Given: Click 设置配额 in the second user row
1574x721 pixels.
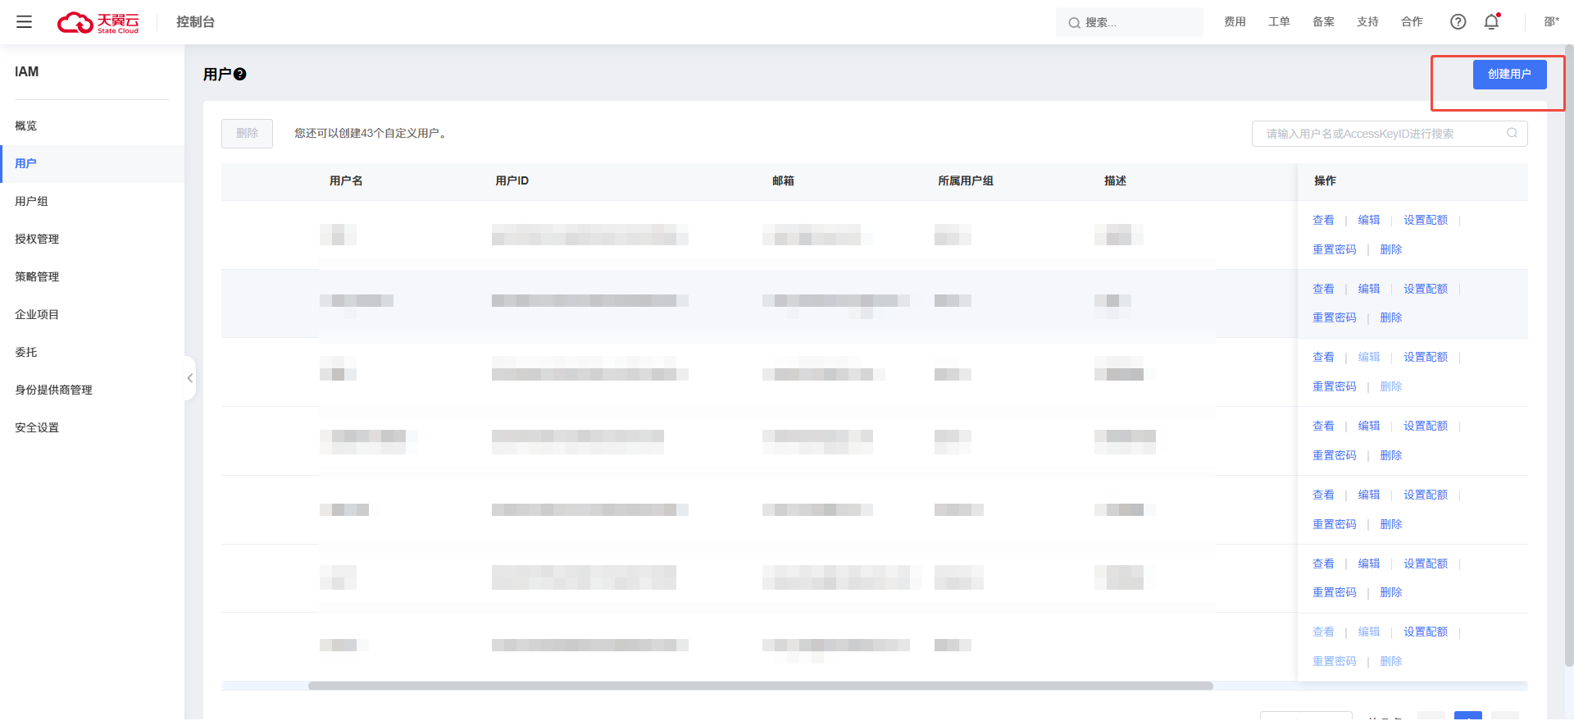Looking at the screenshot, I should (1426, 289).
